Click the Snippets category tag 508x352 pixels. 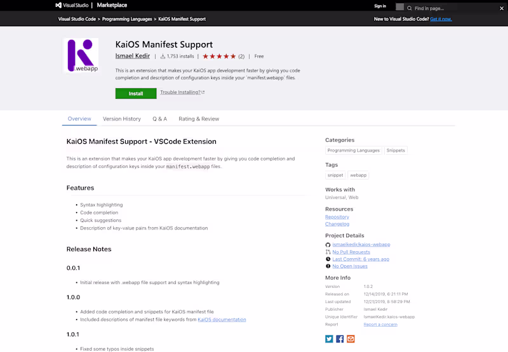click(396, 150)
